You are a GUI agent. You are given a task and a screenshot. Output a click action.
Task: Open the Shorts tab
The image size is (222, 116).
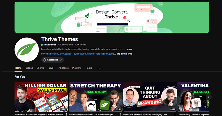40,68
